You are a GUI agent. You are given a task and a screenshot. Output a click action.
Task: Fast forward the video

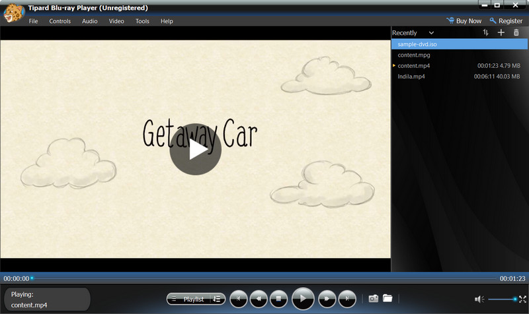tap(327, 299)
